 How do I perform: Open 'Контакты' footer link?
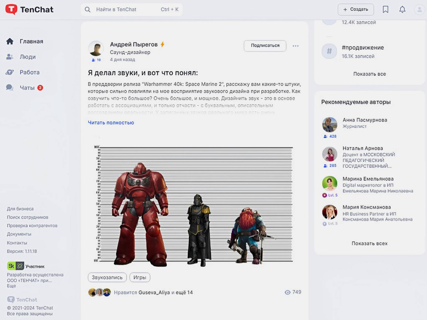(17, 243)
